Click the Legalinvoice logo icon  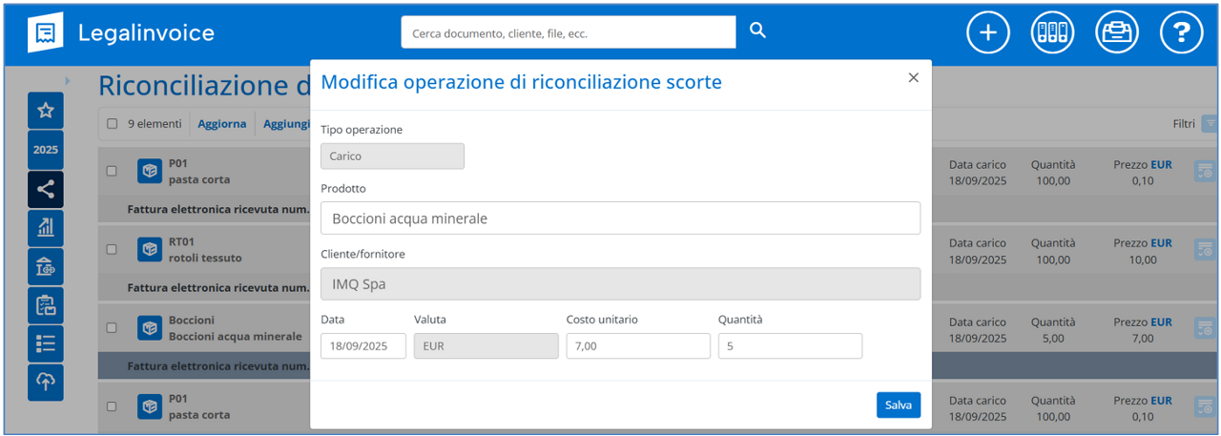[x=46, y=32]
